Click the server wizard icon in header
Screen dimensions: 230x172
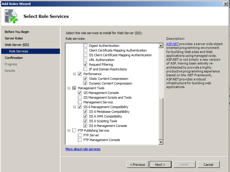[x=11, y=16]
